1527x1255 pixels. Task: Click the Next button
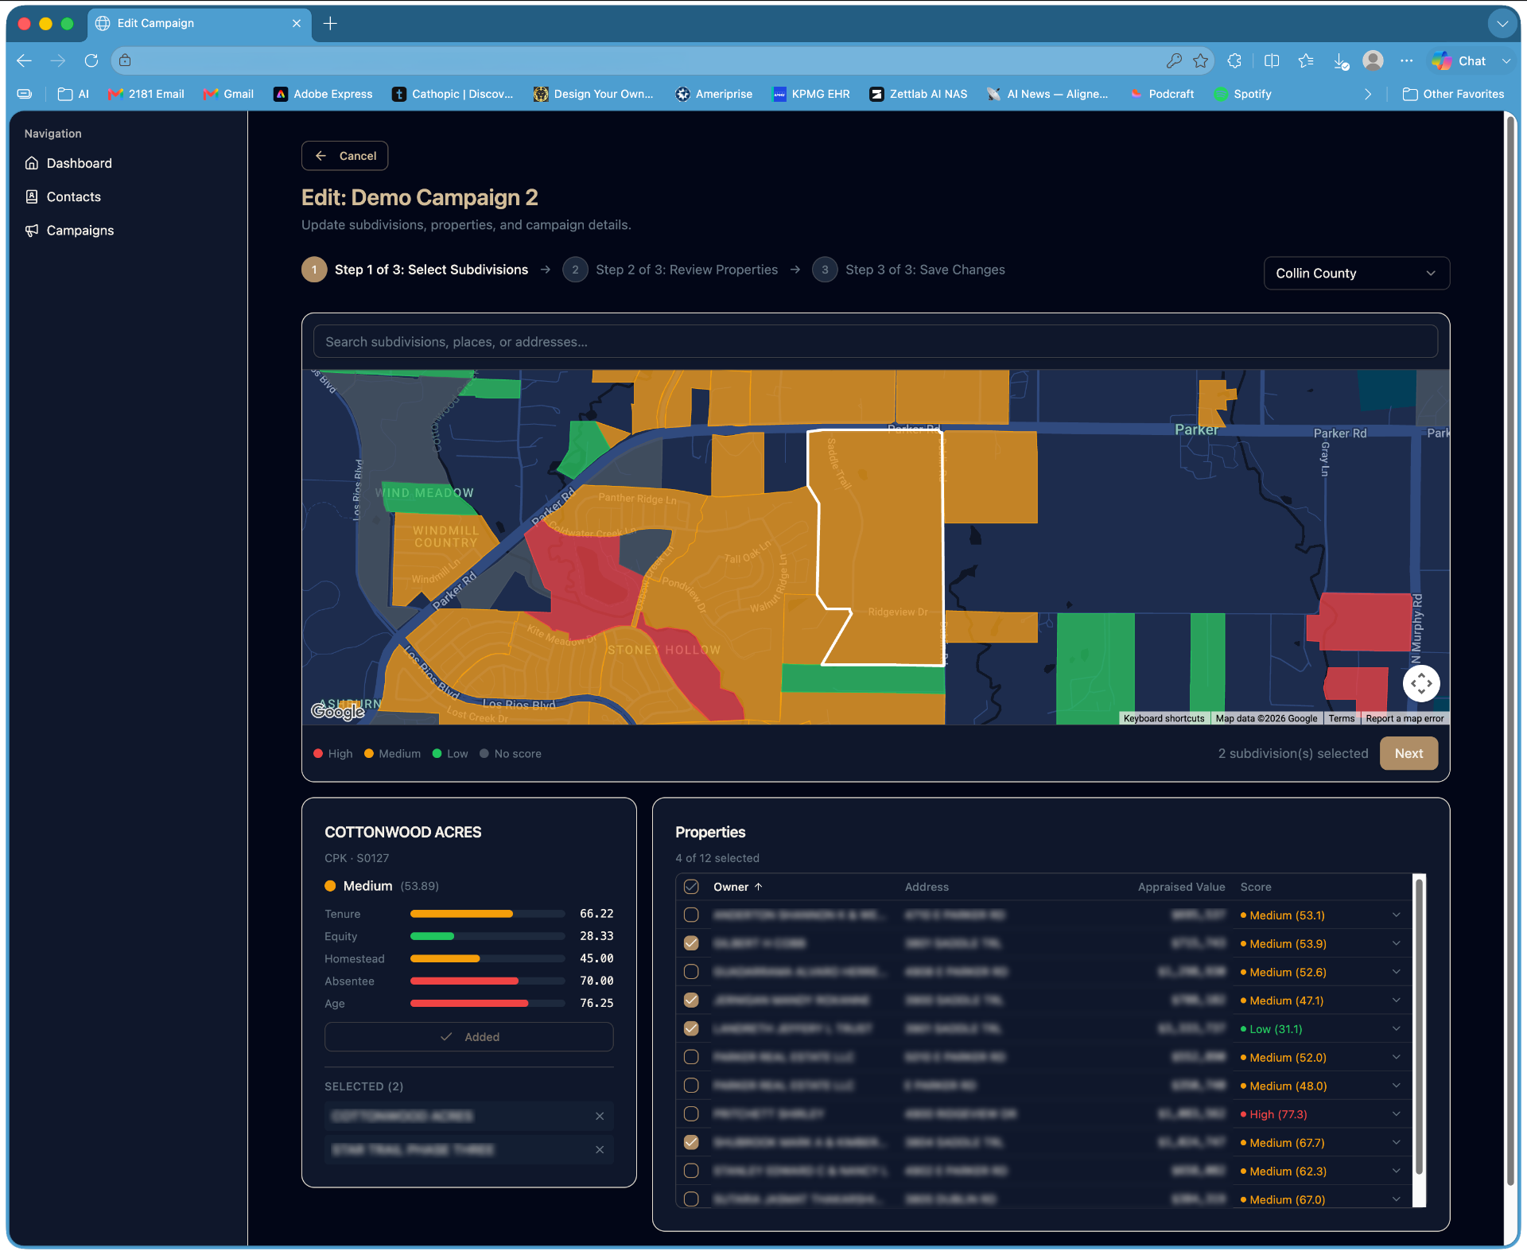1408,753
